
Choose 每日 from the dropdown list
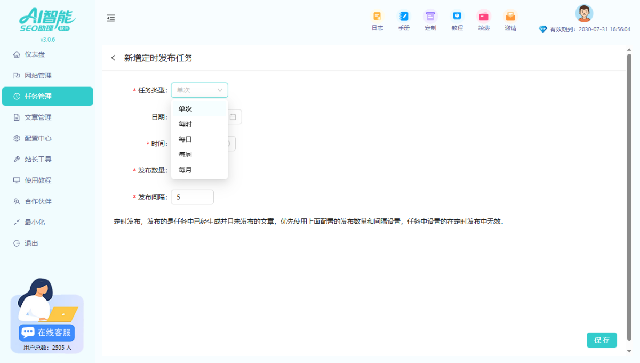pos(199,139)
